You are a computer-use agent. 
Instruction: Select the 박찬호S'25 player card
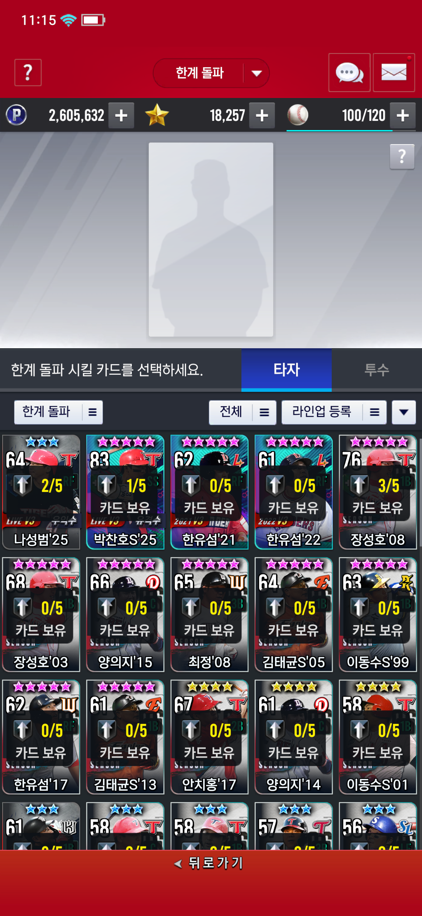pyautogui.click(x=125, y=492)
